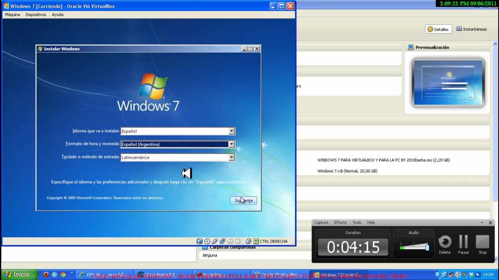Switch to the Recording taskbar button
The width and height of the screenshot is (499, 280).
pyautogui.click(x=221, y=275)
